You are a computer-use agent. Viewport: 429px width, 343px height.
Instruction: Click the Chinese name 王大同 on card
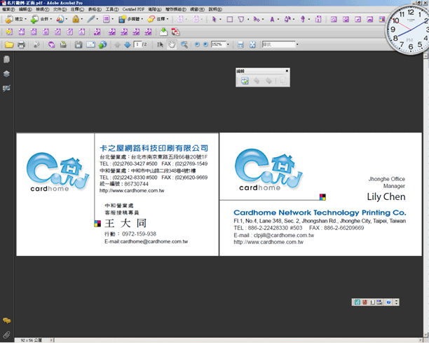(x=125, y=223)
